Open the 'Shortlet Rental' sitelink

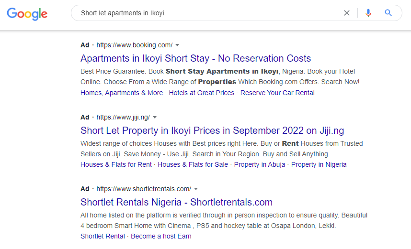point(103,236)
